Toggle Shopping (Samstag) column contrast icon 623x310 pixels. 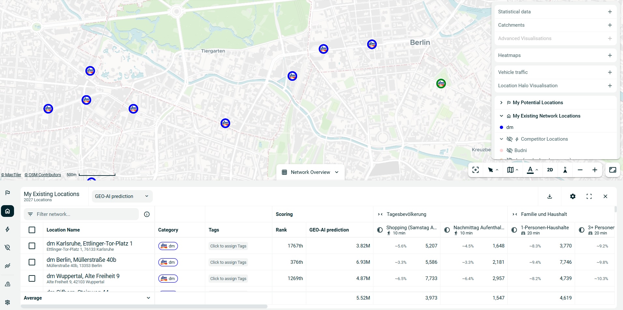[380, 230]
